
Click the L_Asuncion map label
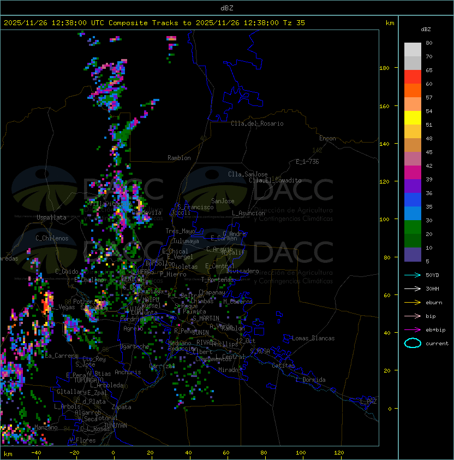pos(248,213)
